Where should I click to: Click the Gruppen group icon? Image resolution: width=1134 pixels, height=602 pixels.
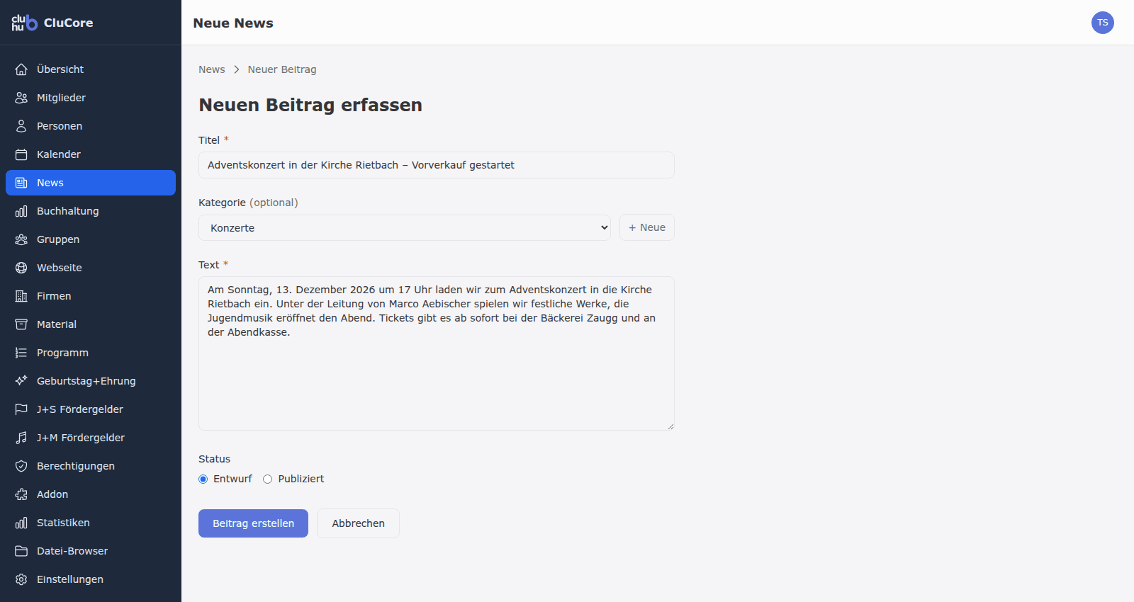coord(21,239)
